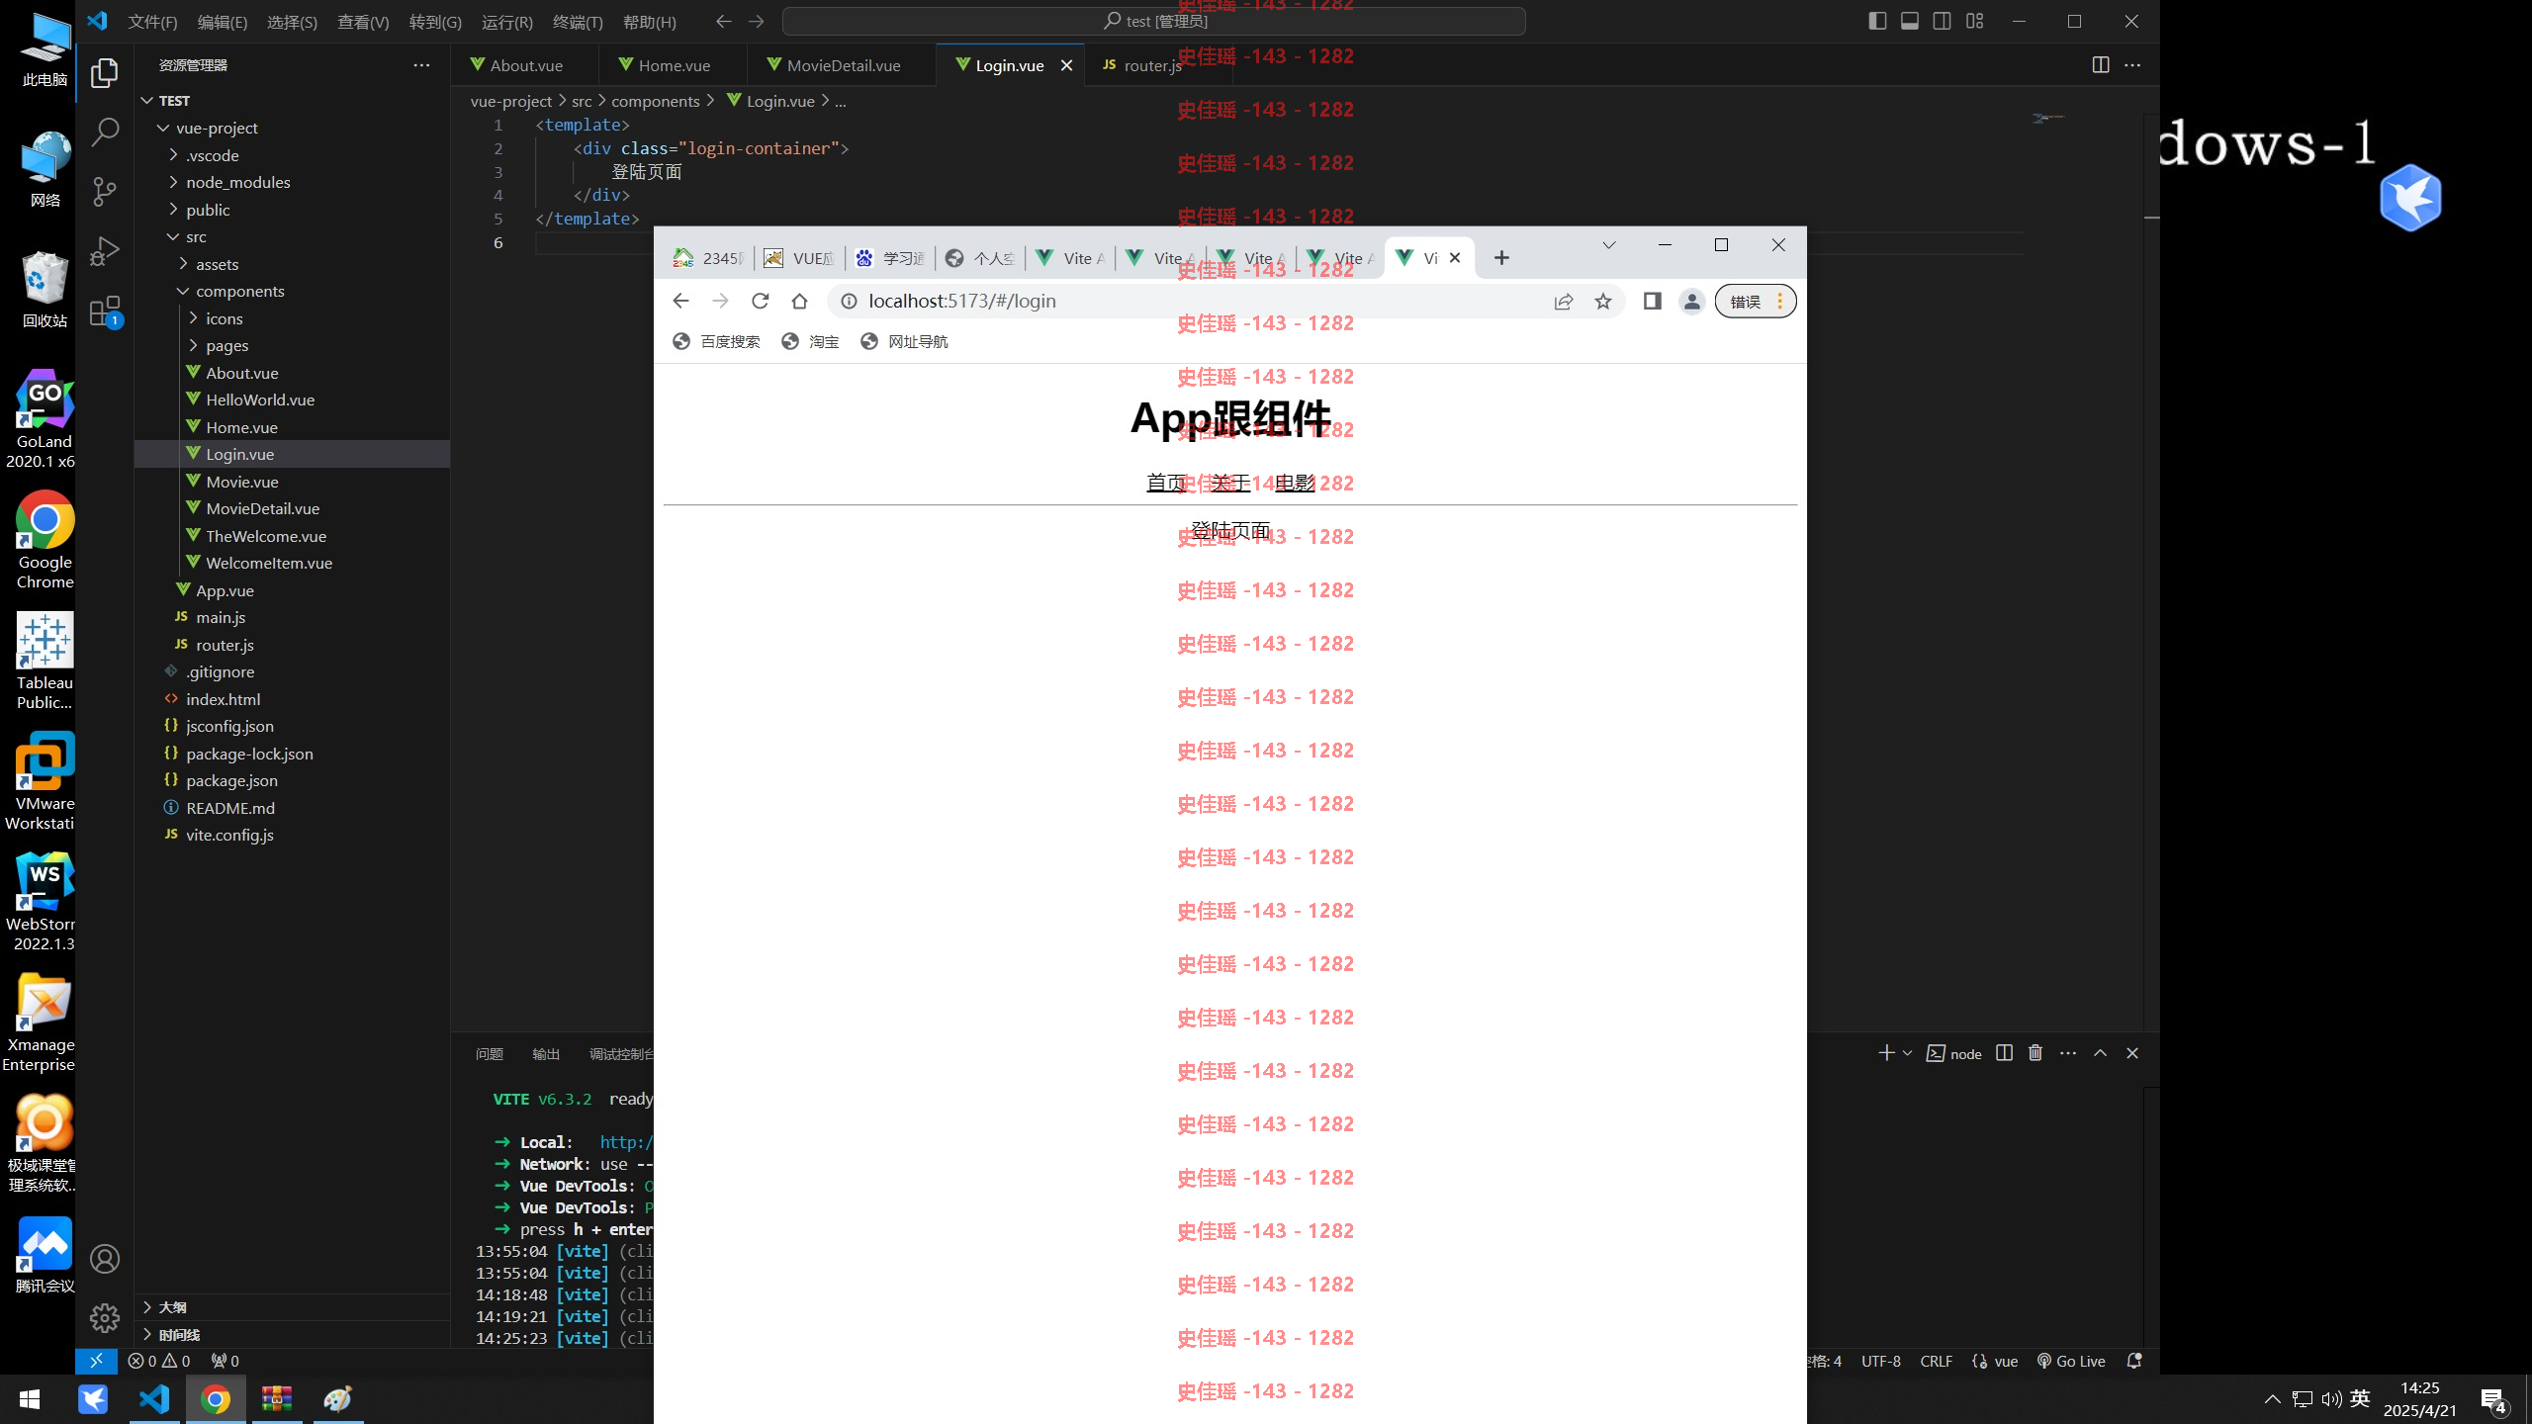Open 百度搜索 bookmark
Viewport: 2532px width, 1424px height.
(x=716, y=341)
